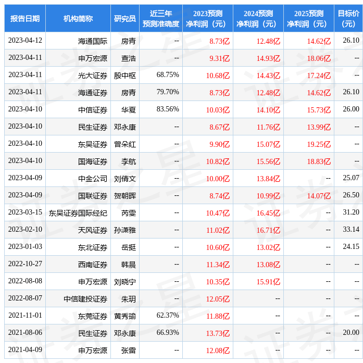The width and height of the screenshot is (363, 363).
Task: Click the 机构简称 column header
Action: click(x=78, y=18)
